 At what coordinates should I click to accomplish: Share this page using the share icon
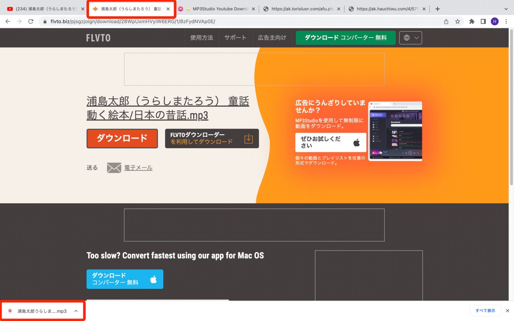click(446, 22)
